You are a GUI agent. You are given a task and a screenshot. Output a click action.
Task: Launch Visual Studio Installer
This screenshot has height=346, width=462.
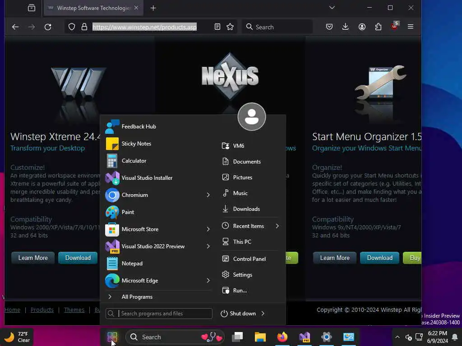[x=158, y=178]
